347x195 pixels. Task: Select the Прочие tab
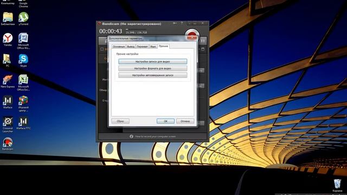[163, 46]
